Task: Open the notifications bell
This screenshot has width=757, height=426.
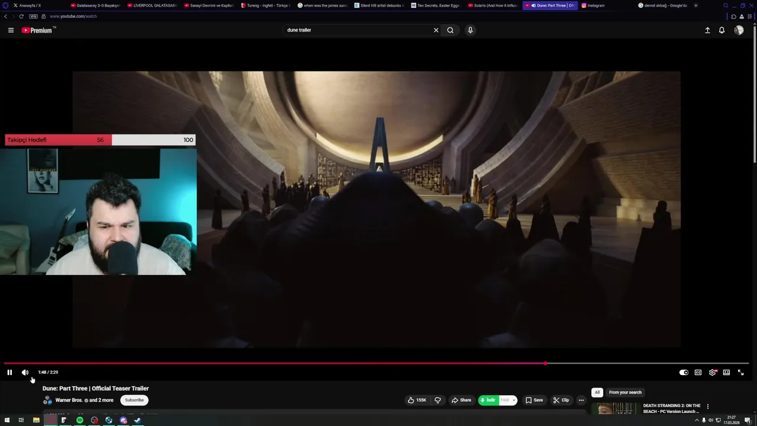Action: coord(722,30)
